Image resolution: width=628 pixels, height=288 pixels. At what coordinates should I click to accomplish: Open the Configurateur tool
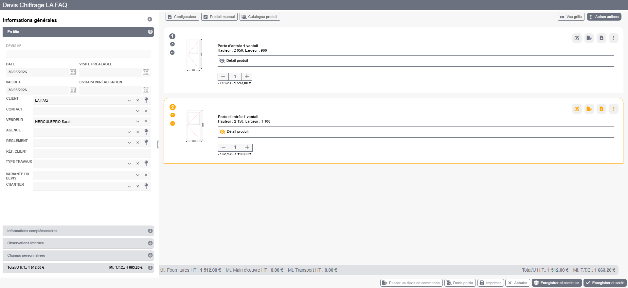coord(182,17)
